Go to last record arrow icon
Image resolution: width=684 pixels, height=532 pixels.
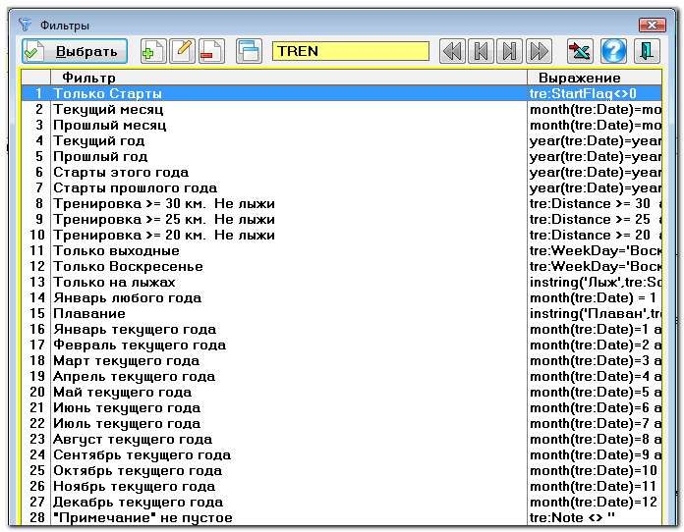[x=509, y=51]
